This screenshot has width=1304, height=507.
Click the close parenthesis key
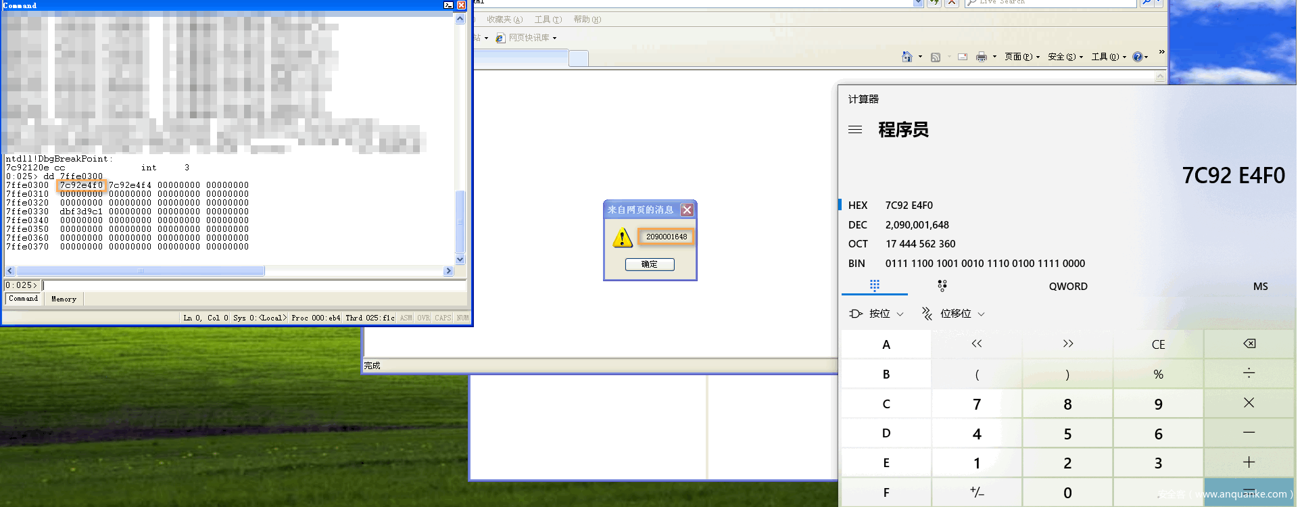pos(1067,374)
